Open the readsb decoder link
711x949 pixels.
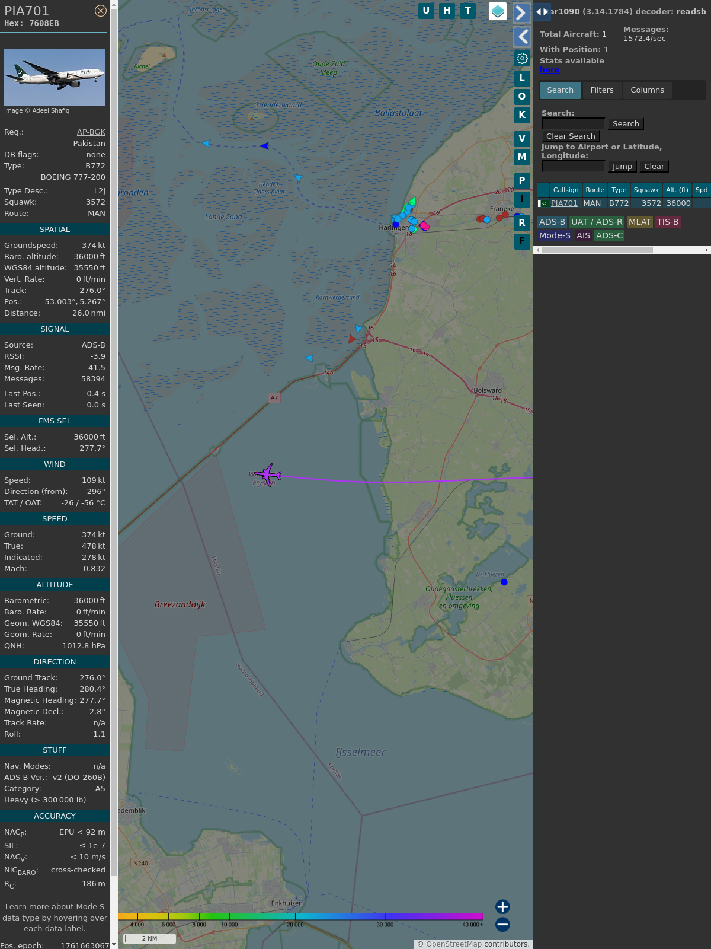point(691,11)
